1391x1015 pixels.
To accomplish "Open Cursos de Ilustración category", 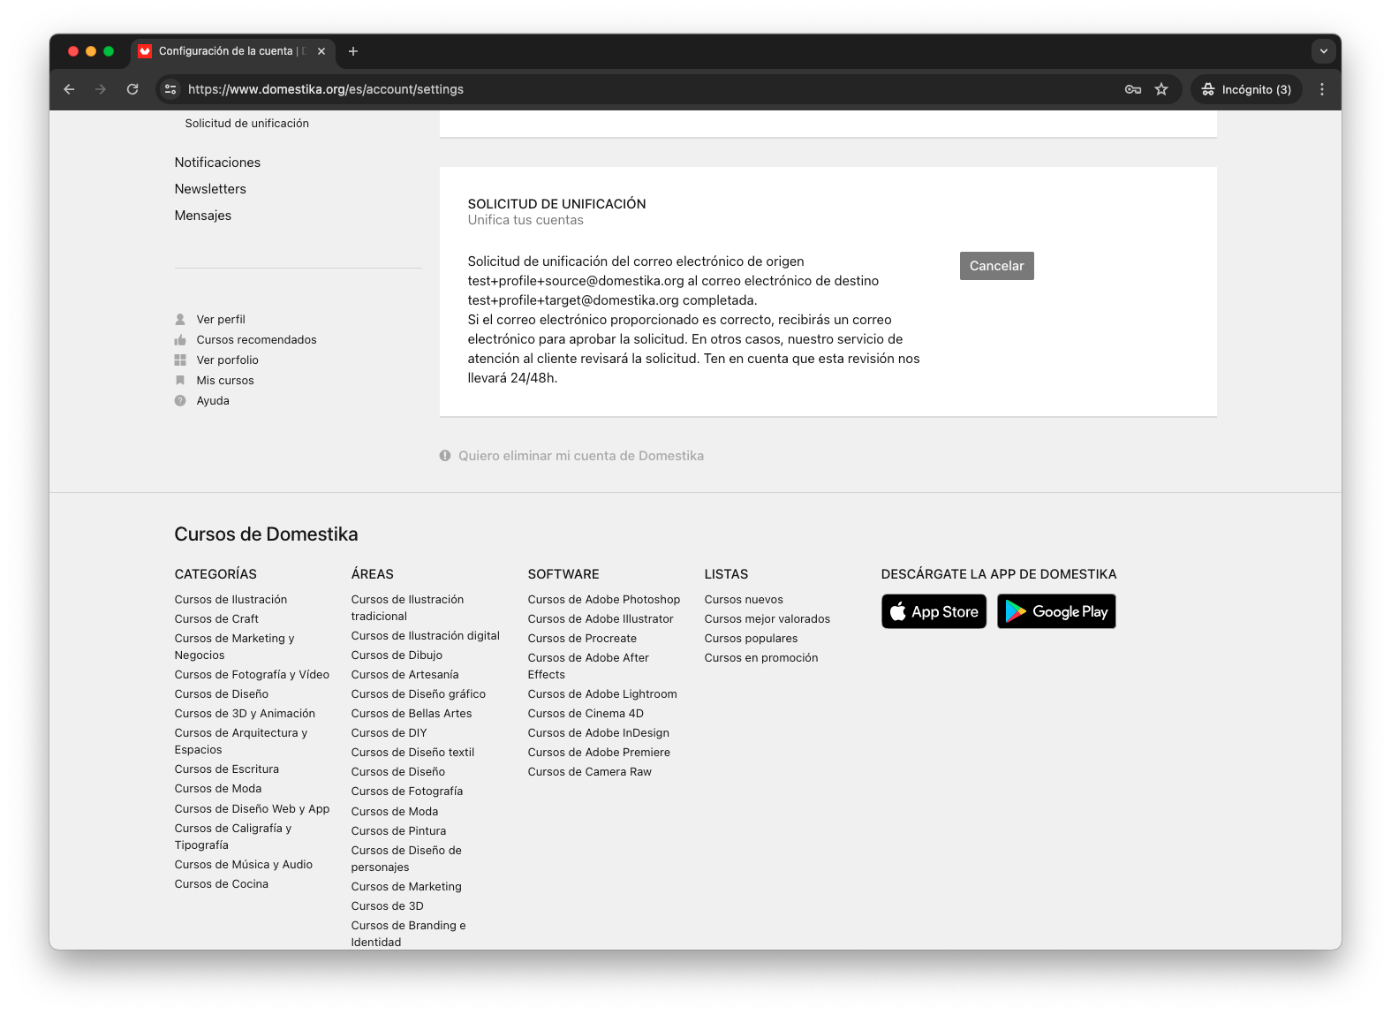I will (x=231, y=600).
